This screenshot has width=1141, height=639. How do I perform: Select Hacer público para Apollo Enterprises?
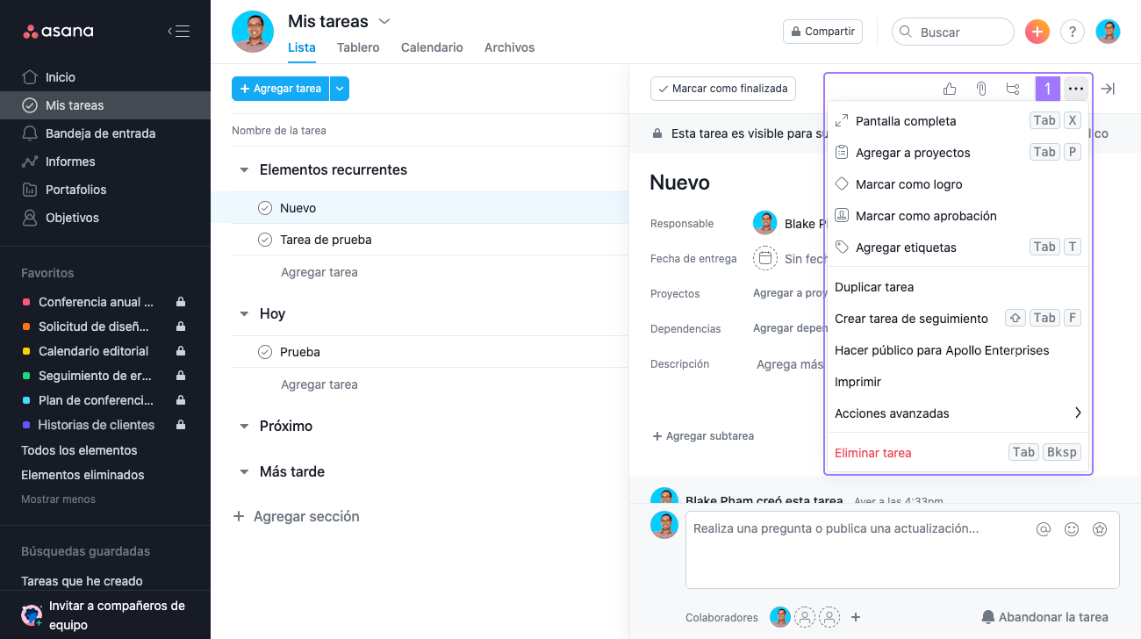[958, 350]
